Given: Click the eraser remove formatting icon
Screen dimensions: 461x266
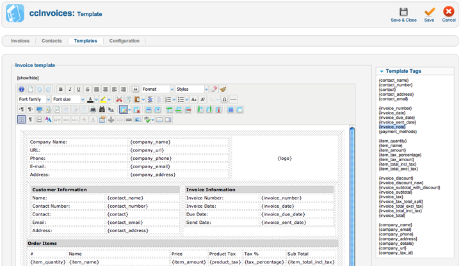Looking at the screenshot, I should point(214,90).
